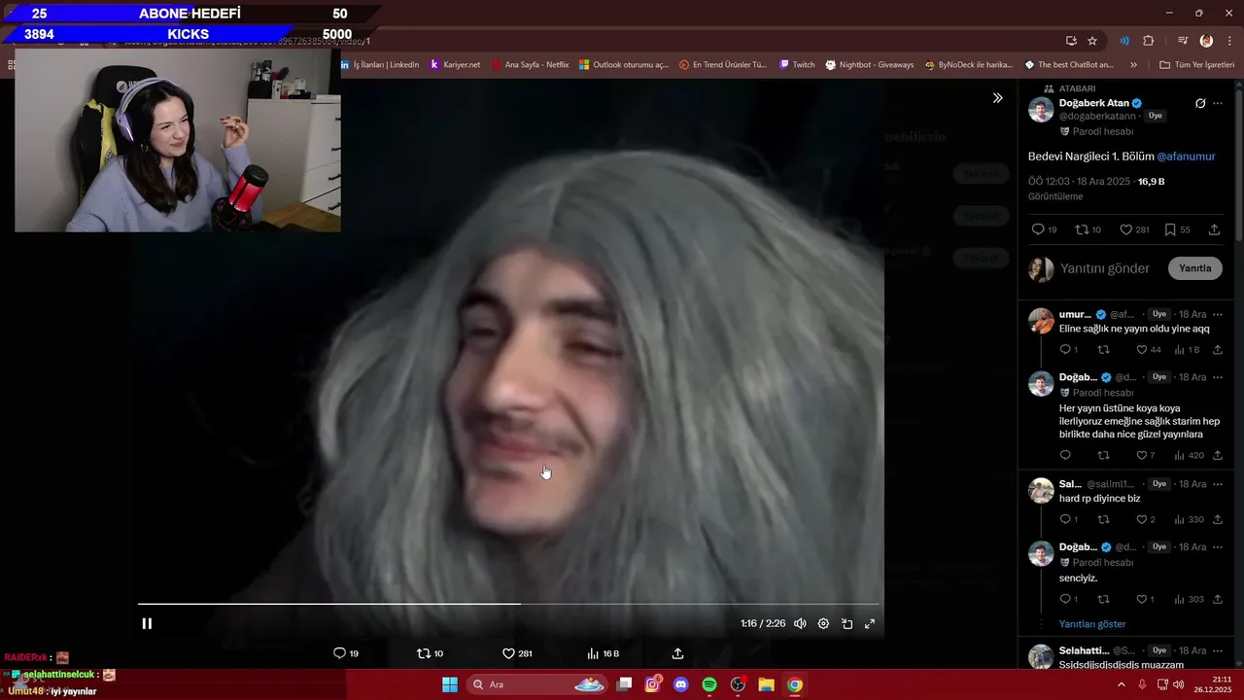Open En Trend Ürünler bookmark
The height and width of the screenshot is (700, 1244).
(723, 64)
